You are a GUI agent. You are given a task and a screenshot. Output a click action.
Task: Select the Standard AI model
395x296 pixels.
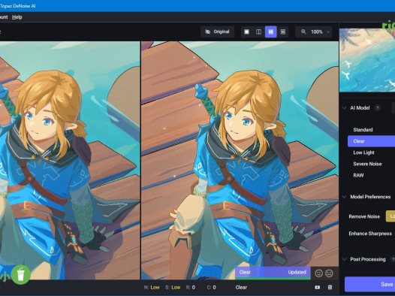[x=363, y=130]
